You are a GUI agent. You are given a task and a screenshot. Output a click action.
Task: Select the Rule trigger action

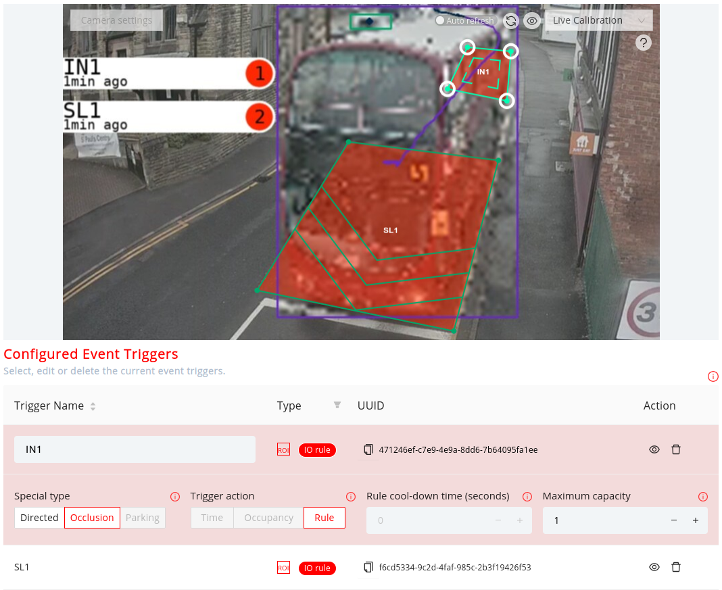324,518
